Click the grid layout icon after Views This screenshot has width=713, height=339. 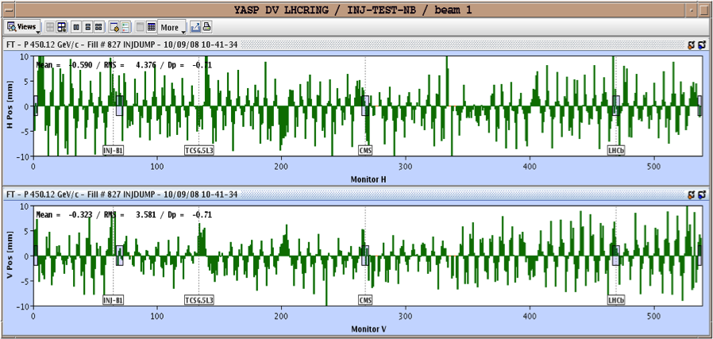pyautogui.click(x=49, y=27)
